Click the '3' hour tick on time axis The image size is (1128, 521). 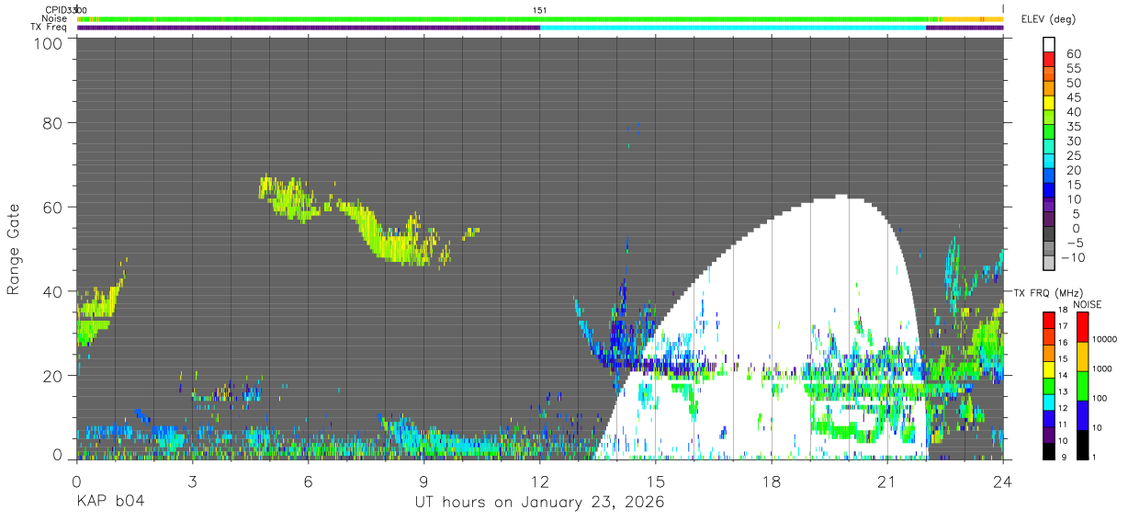coord(192,481)
